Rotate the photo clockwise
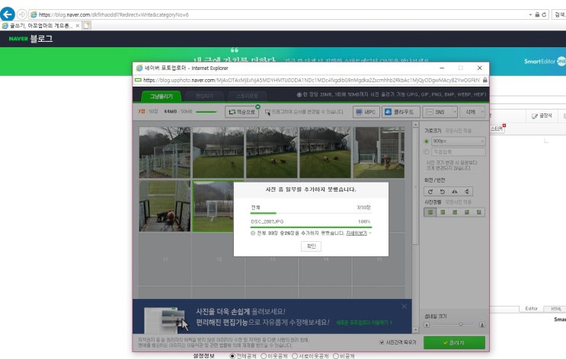This screenshot has width=566, height=359. (430, 192)
